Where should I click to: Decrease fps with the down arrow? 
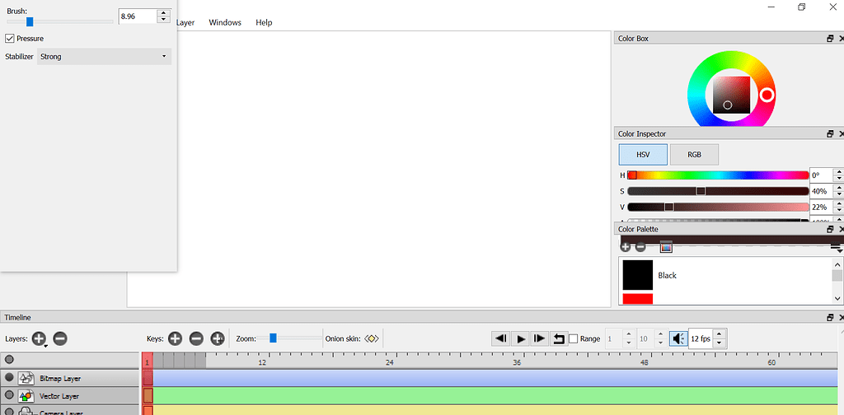[x=720, y=343]
